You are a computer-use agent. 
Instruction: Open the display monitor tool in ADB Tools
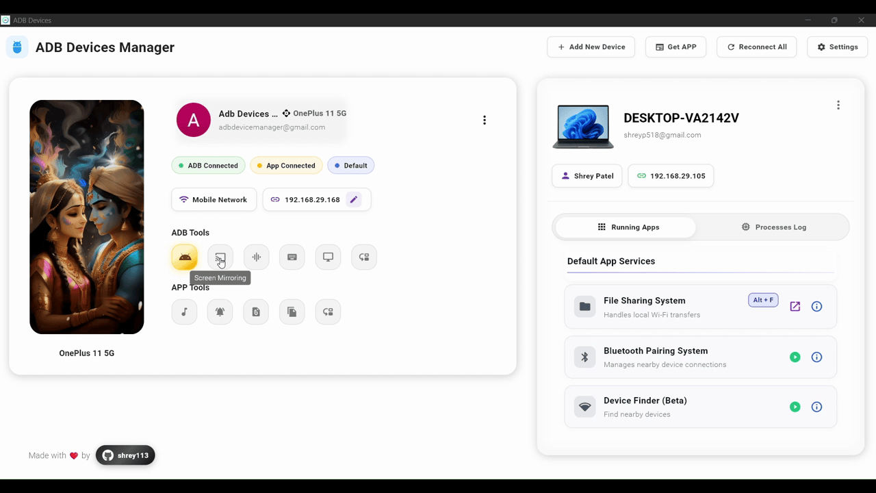(x=328, y=257)
